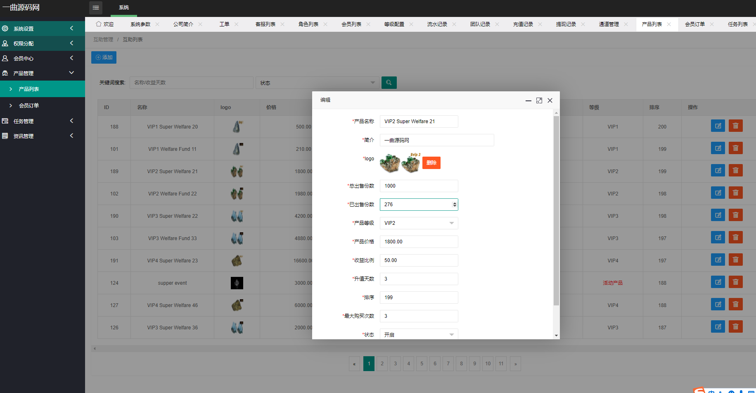Click the hamburger menu toggle icon
The height and width of the screenshot is (393, 756).
click(96, 7)
